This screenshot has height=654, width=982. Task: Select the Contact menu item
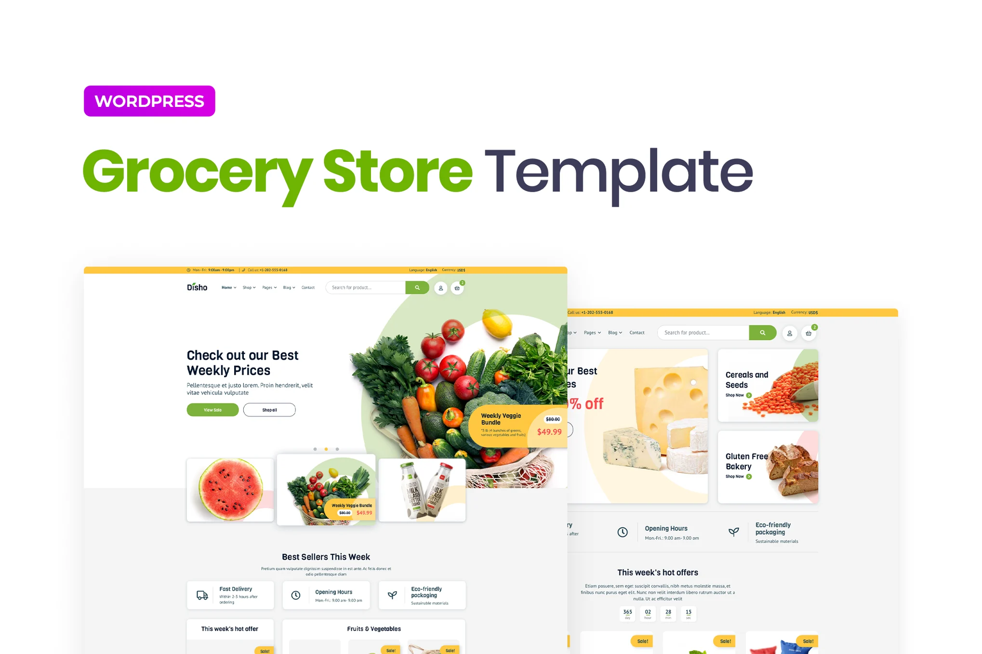pyautogui.click(x=307, y=287)
